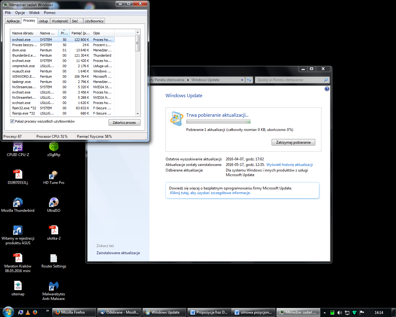396x317 pixels.
Task: Select the dwm.exe process row
Action: point(62,50)
